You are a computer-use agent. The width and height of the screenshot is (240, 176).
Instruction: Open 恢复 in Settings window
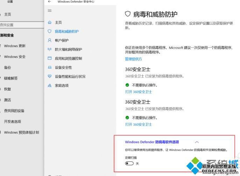7,89
